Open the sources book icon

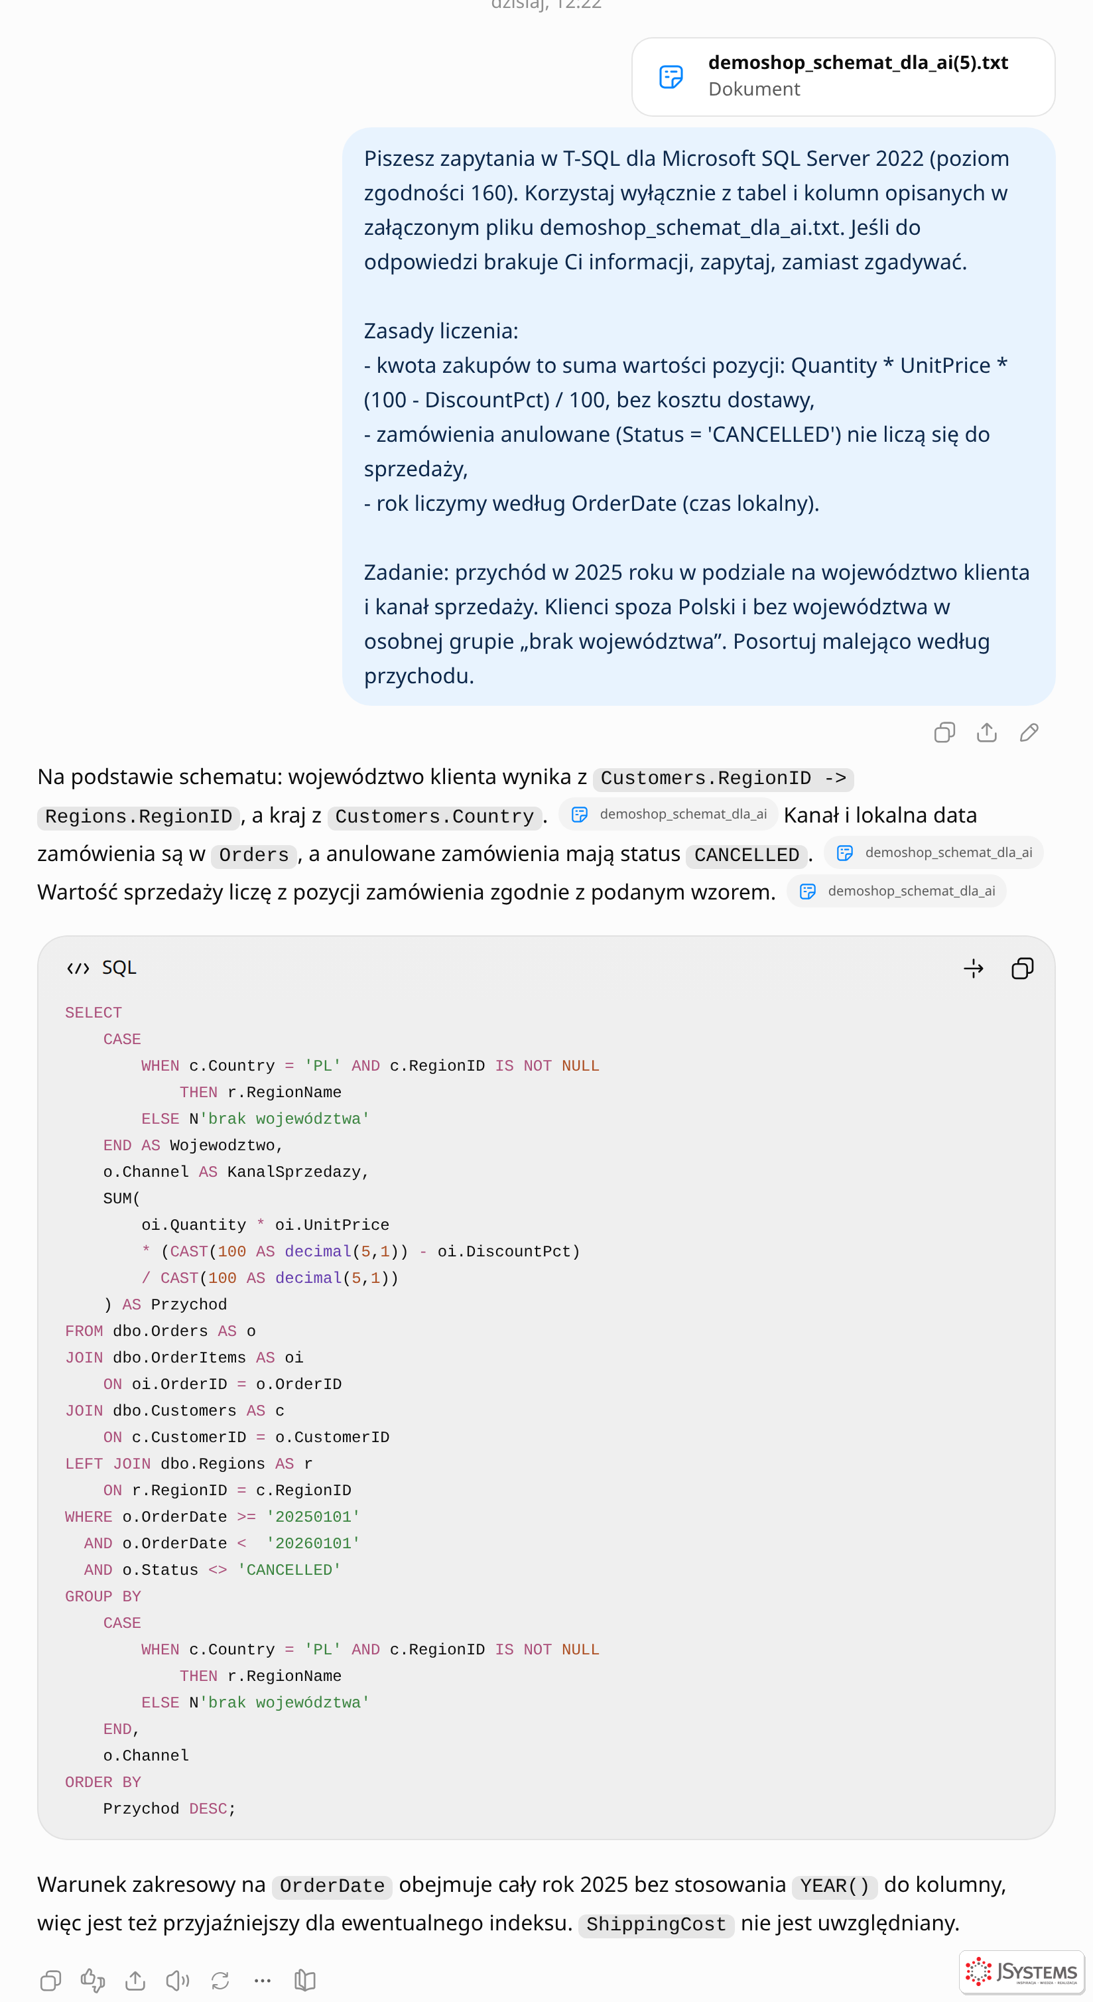pyautogui.click(x=305, y=1980)
